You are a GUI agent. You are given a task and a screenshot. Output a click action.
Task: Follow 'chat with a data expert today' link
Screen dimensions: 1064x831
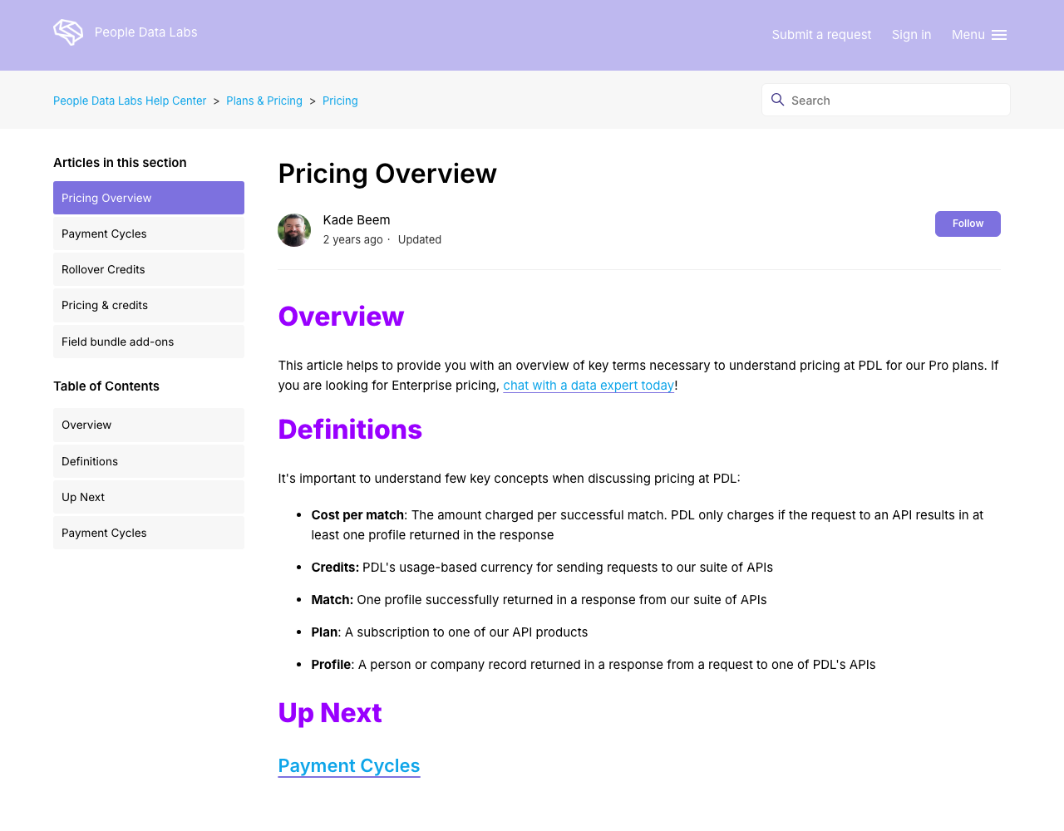click(589, 386)
